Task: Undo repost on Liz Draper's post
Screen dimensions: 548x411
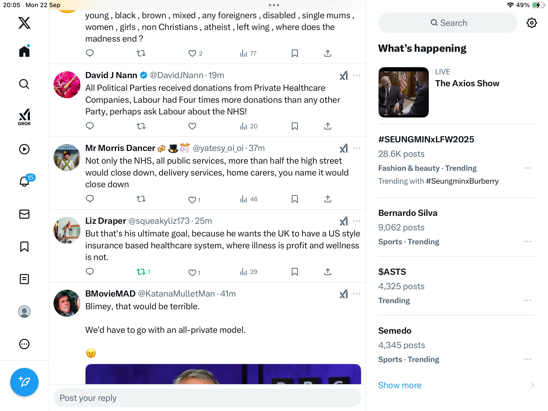Action: pos(141,272)
